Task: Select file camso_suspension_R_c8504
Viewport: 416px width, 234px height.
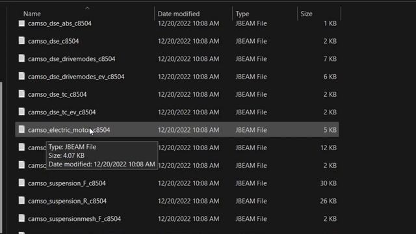Action: (68, 201)
